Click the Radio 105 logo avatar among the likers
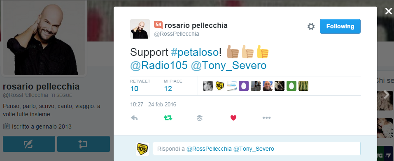394x161 pixels. click(x=220, y=86)
